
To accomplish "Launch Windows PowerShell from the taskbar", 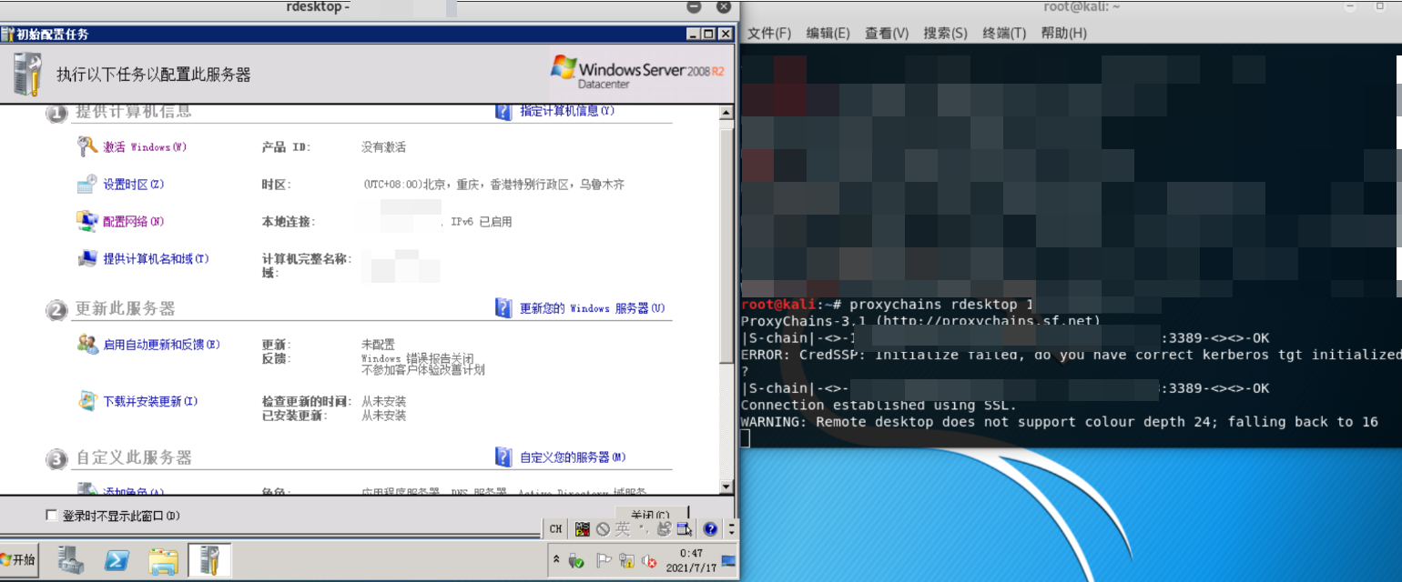I will pyautogui.click(x=117, y=560).
